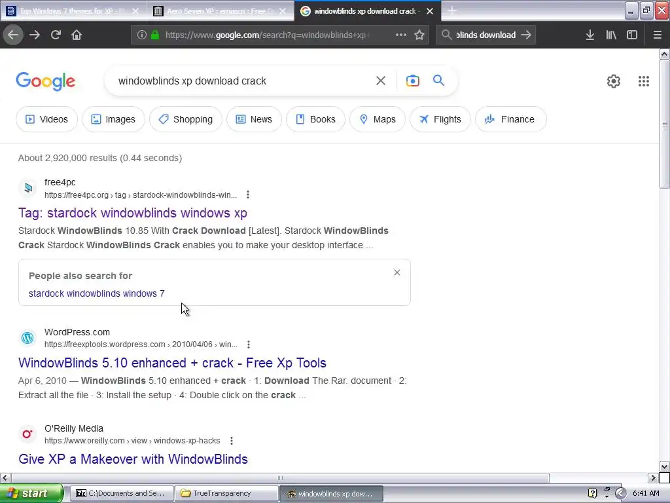Click the green padlock security icon

155,35
